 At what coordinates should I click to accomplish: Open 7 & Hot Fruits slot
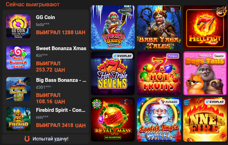pyautogui.click(x=159, y=73)
